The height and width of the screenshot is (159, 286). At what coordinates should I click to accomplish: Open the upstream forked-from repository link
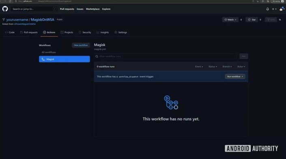(25, 24)
